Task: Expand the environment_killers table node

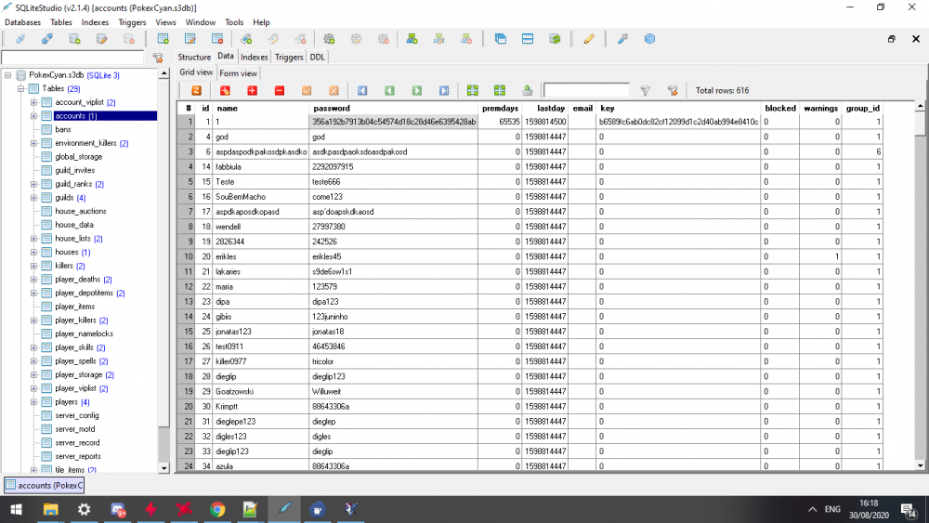Action: (33, 143)
